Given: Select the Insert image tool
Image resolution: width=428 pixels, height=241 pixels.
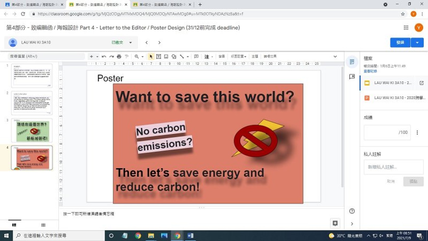Looking at the screenshot, I should [166, 56].
